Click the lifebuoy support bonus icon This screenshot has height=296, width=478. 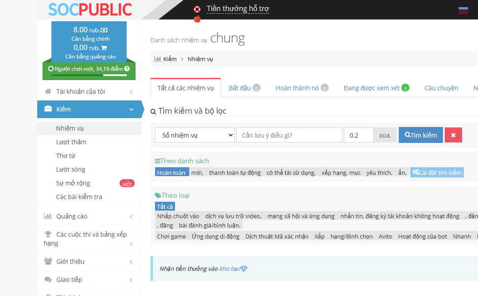(197, 9)
